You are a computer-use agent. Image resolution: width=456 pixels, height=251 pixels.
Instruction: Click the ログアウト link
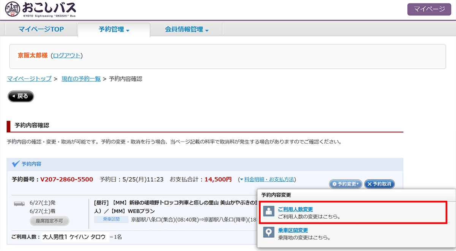click(x=67, y=56)
